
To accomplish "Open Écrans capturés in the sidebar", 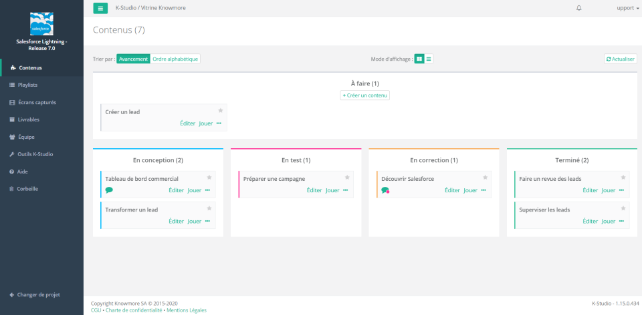I will tap(41, 102).
